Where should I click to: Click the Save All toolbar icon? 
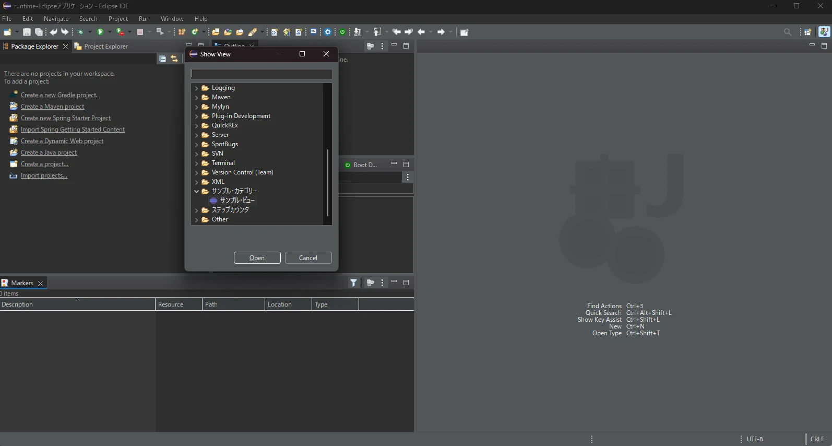[39, 32]
